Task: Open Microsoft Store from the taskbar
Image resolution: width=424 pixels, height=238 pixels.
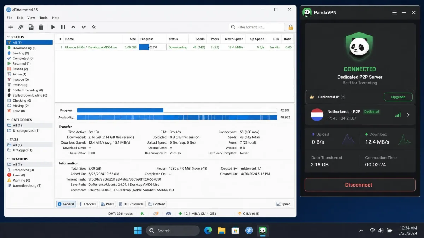Action: click(x=235, y=231)
